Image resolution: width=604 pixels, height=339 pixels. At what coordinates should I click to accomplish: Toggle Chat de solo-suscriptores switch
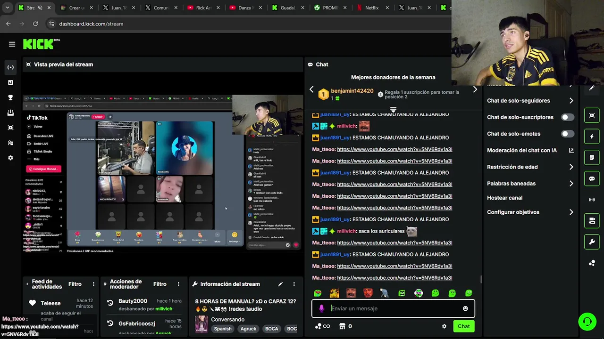tap(568, 117)
